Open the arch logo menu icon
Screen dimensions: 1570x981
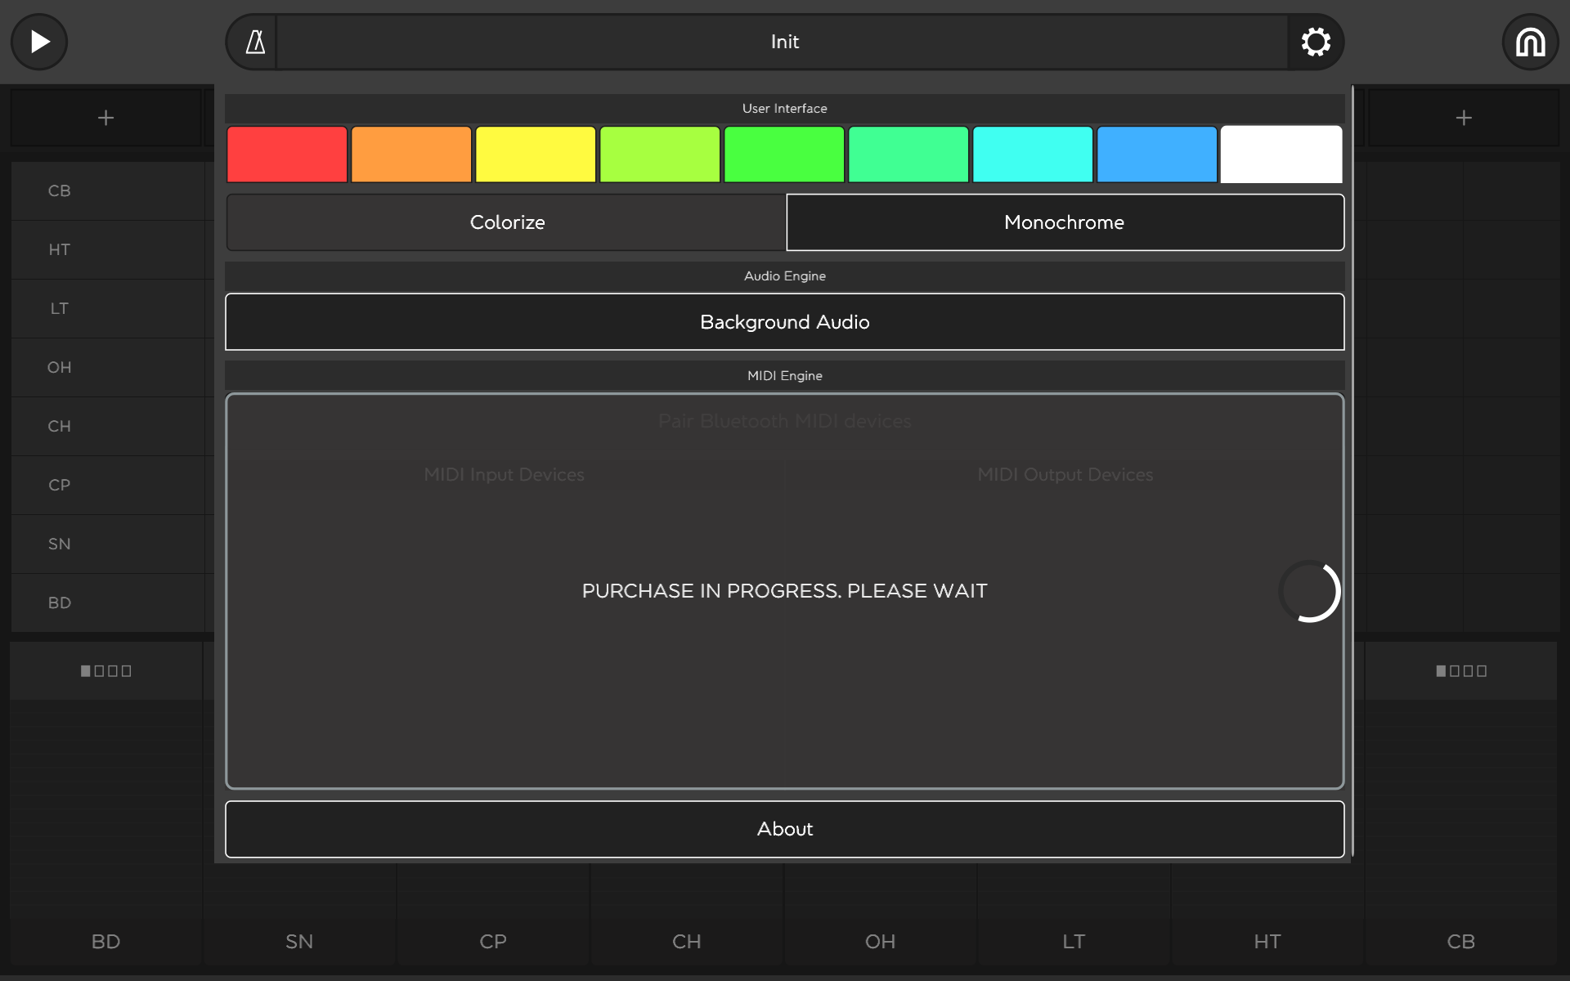pos(1530,42)
